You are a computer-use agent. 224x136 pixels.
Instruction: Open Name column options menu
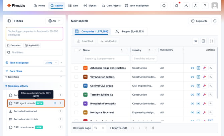click(x=127, y=50)
